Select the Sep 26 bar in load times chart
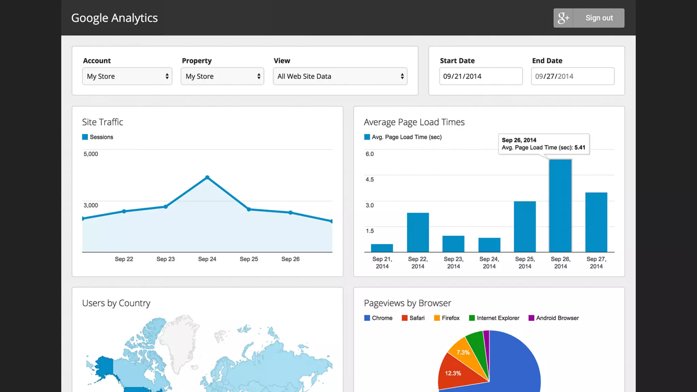 [x=560, y=206]
